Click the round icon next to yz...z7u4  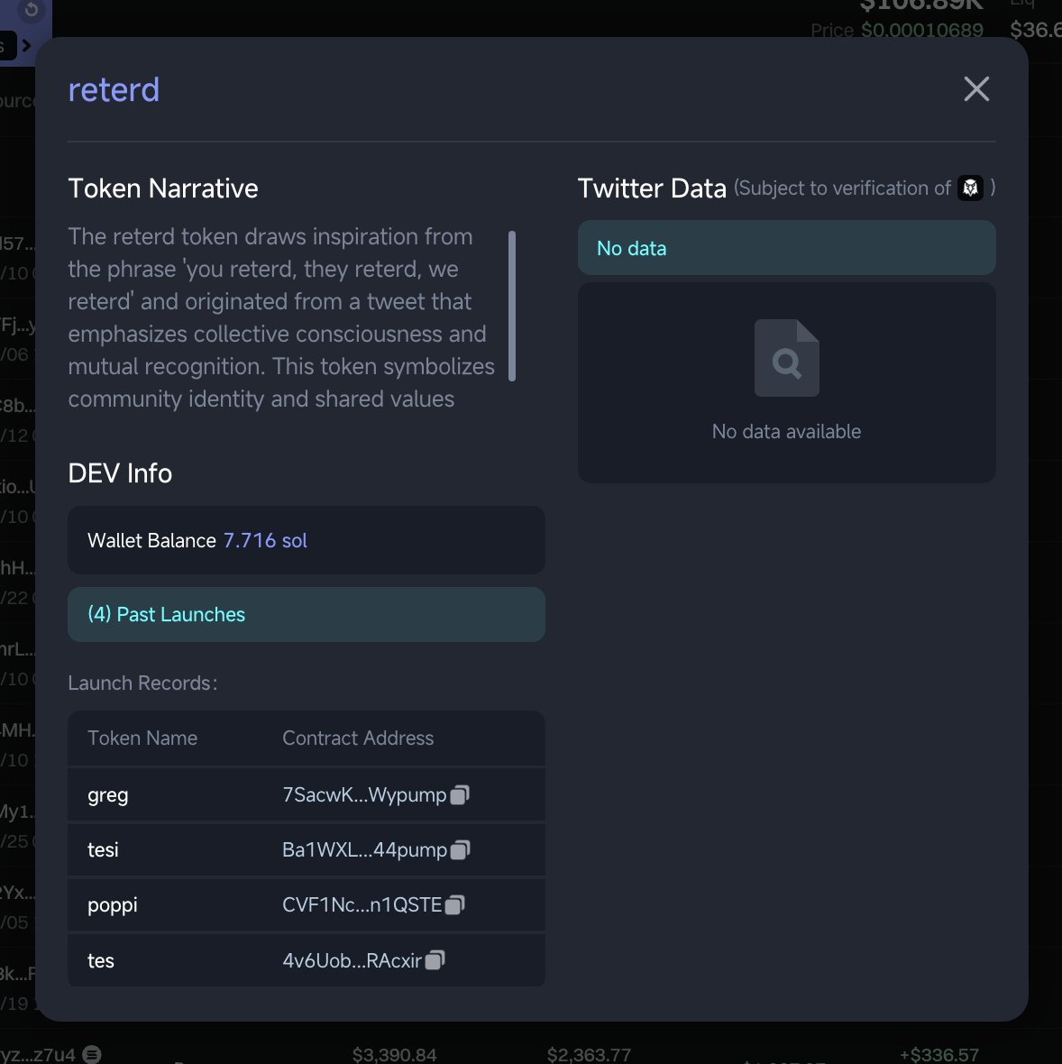click(x=92, y=1054)
